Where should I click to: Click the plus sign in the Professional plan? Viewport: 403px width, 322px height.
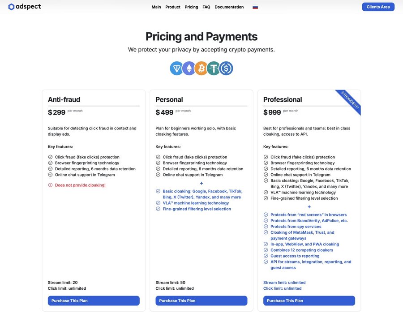point(309,207)
